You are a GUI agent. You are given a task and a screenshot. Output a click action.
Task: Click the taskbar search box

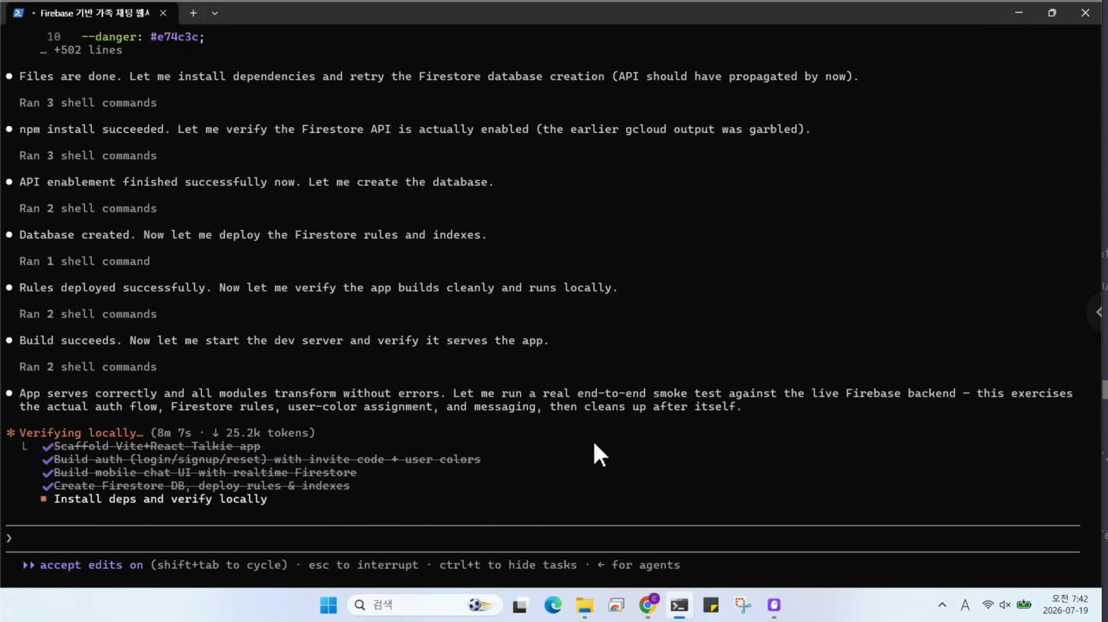(x=424, y=605)
